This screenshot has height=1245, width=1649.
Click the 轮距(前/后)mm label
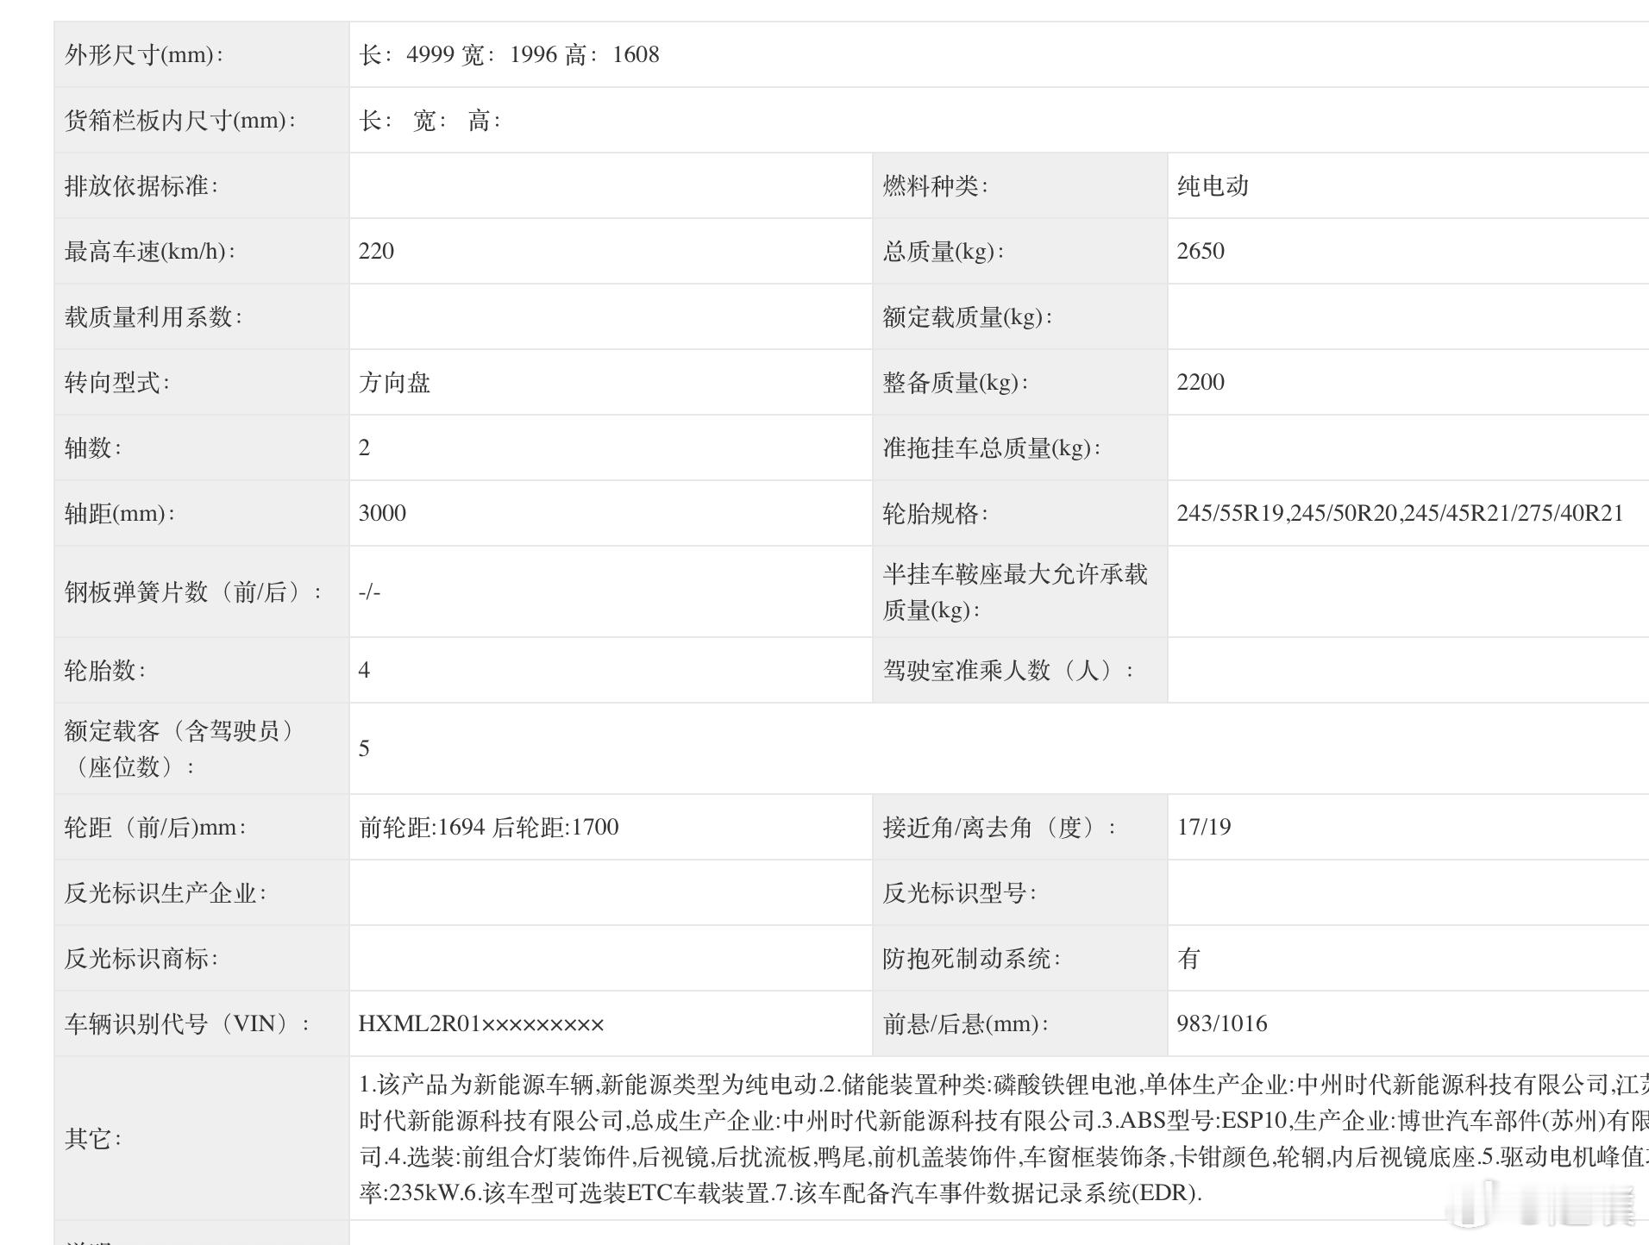click(156, 827)
